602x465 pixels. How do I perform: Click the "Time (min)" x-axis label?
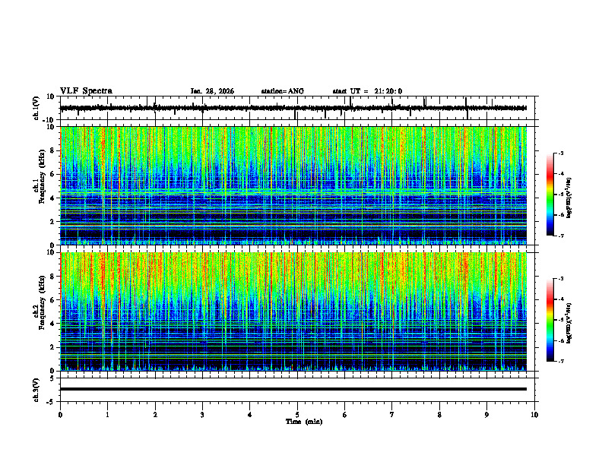pos(304,422)
